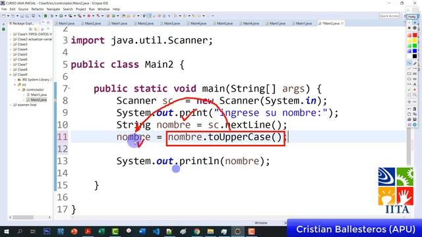Viewport: 422px width, 237px height.
Task: Click the printer icon in drawing palette
Action: pos(409,119)
